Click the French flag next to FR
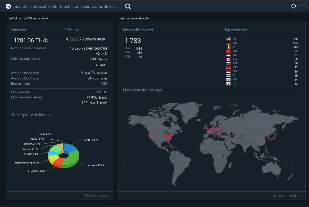 coord(228,47)
